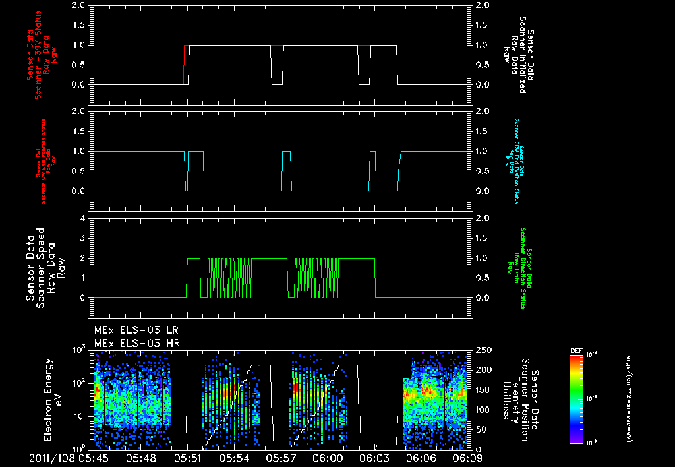Click the "100" tick on Scanner Position axis
This screenshot has width=675, height=467.
(x=482, y=410)
